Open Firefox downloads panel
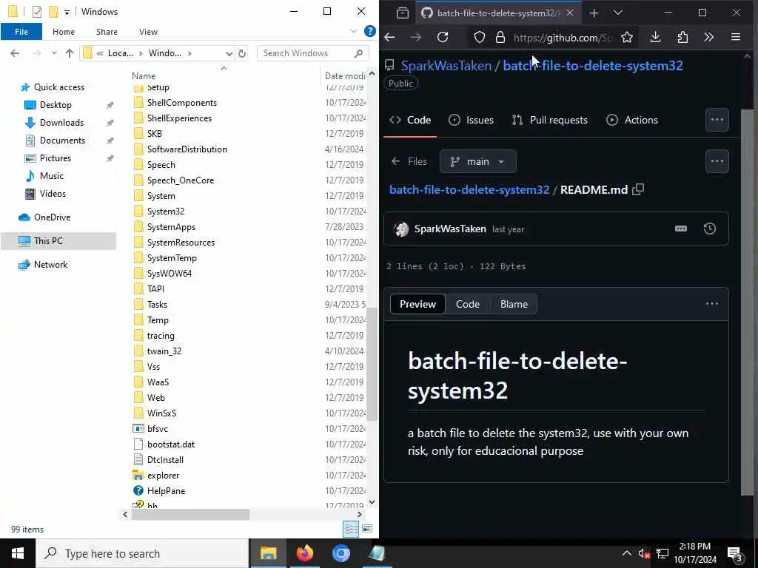The height and width of the screenshot is (568, 758). click(655, 37)
